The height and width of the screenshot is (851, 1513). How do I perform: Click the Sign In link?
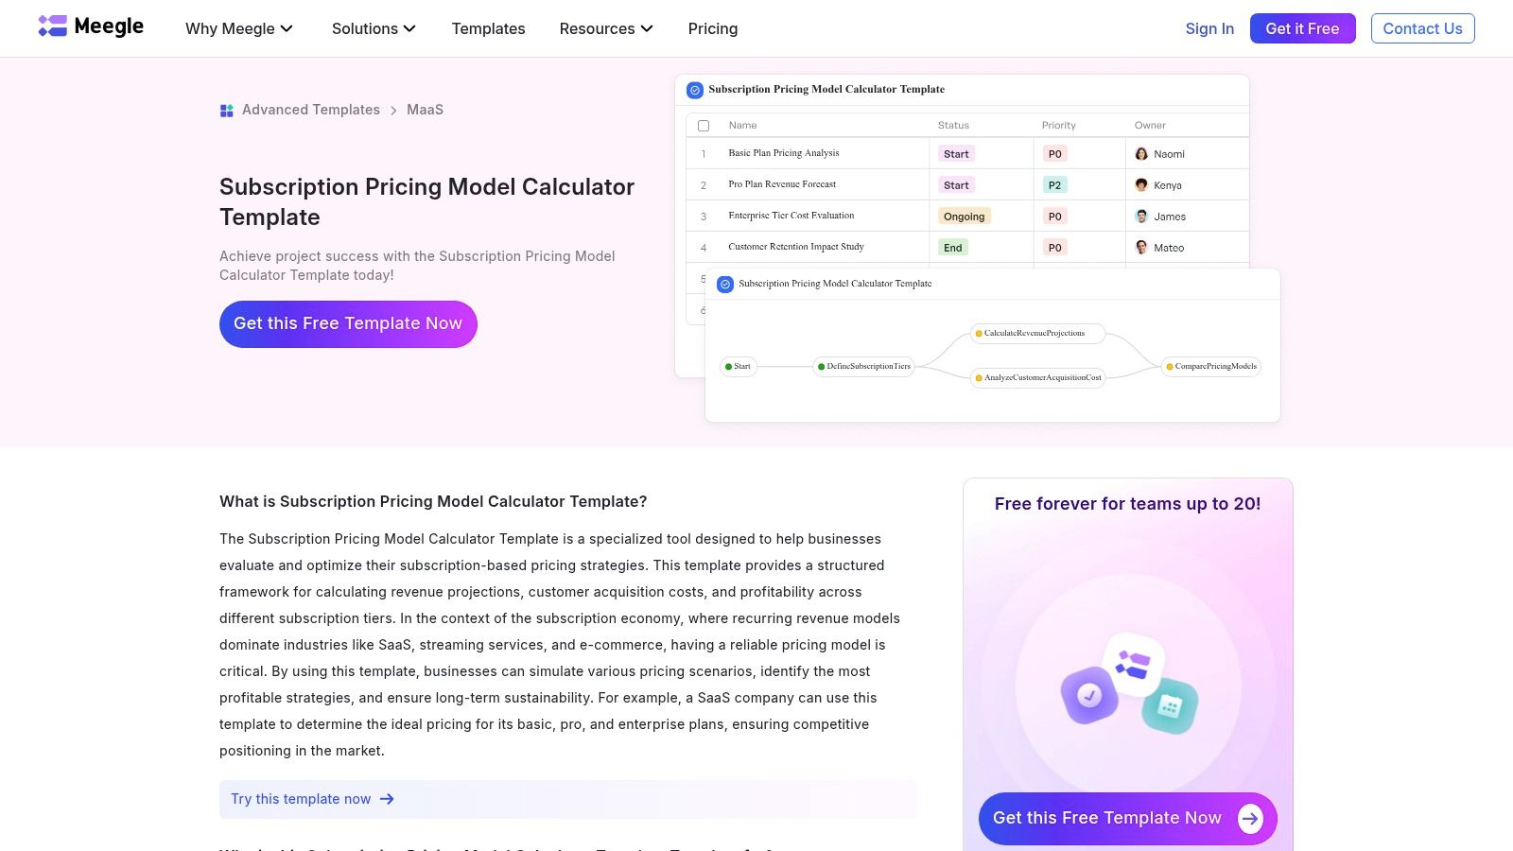(1209, 28)
